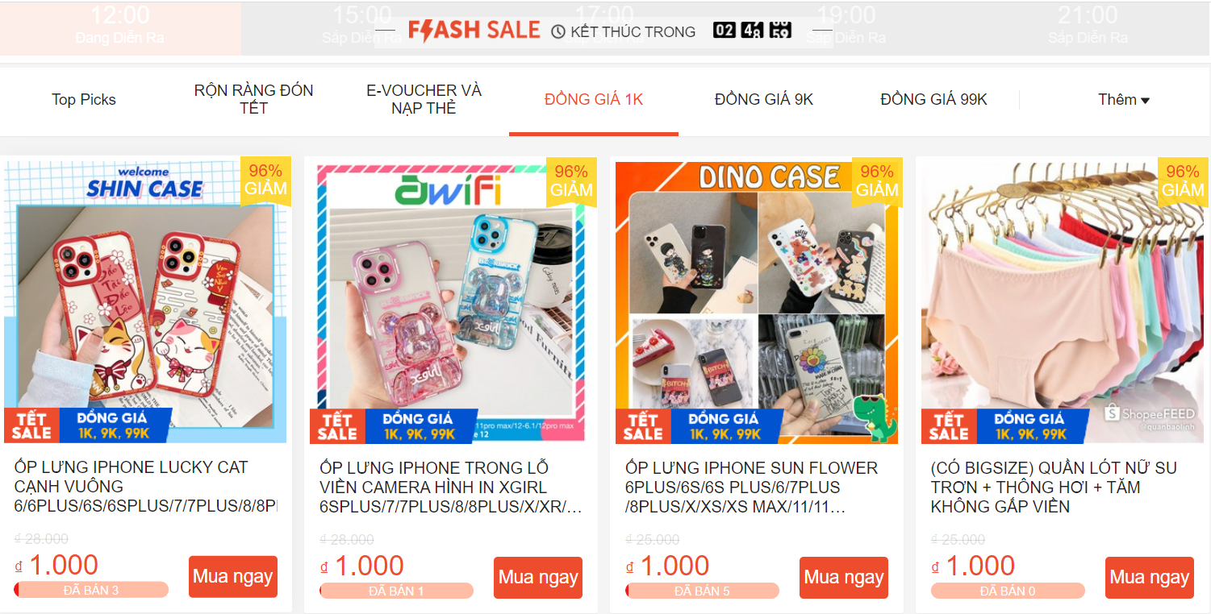Click the ĐÃ BÁN 5 progress bar
1211x614 pixels.
(x=702, y=591)
